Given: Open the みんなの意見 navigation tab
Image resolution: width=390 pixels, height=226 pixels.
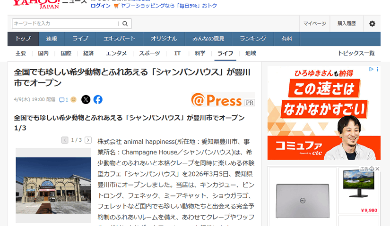Looking at the screenshot, I should (x=208, y=39).
